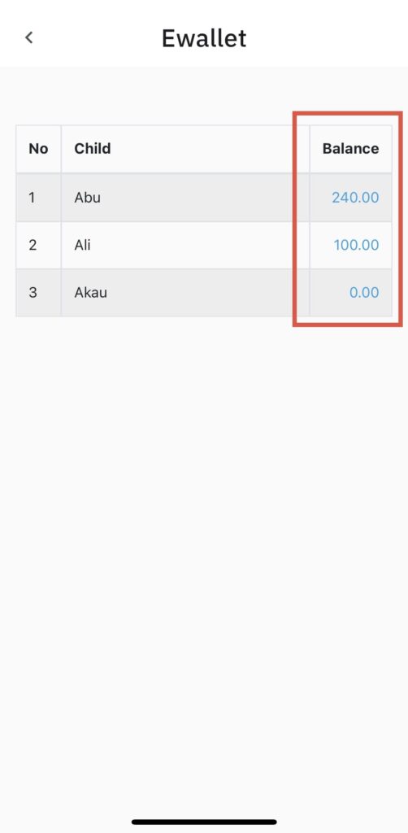Click row number 1 cell
Image resolution: width=408 pixels, height=833 pixels.
[x=38, y=198]
